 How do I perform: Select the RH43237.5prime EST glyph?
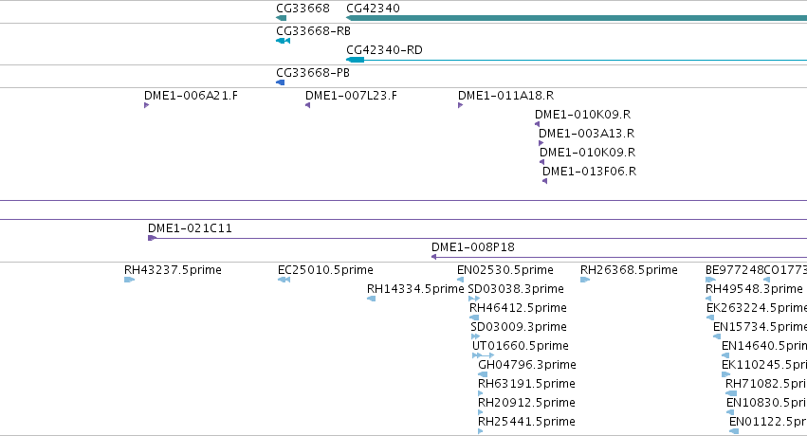click(129, 280)
